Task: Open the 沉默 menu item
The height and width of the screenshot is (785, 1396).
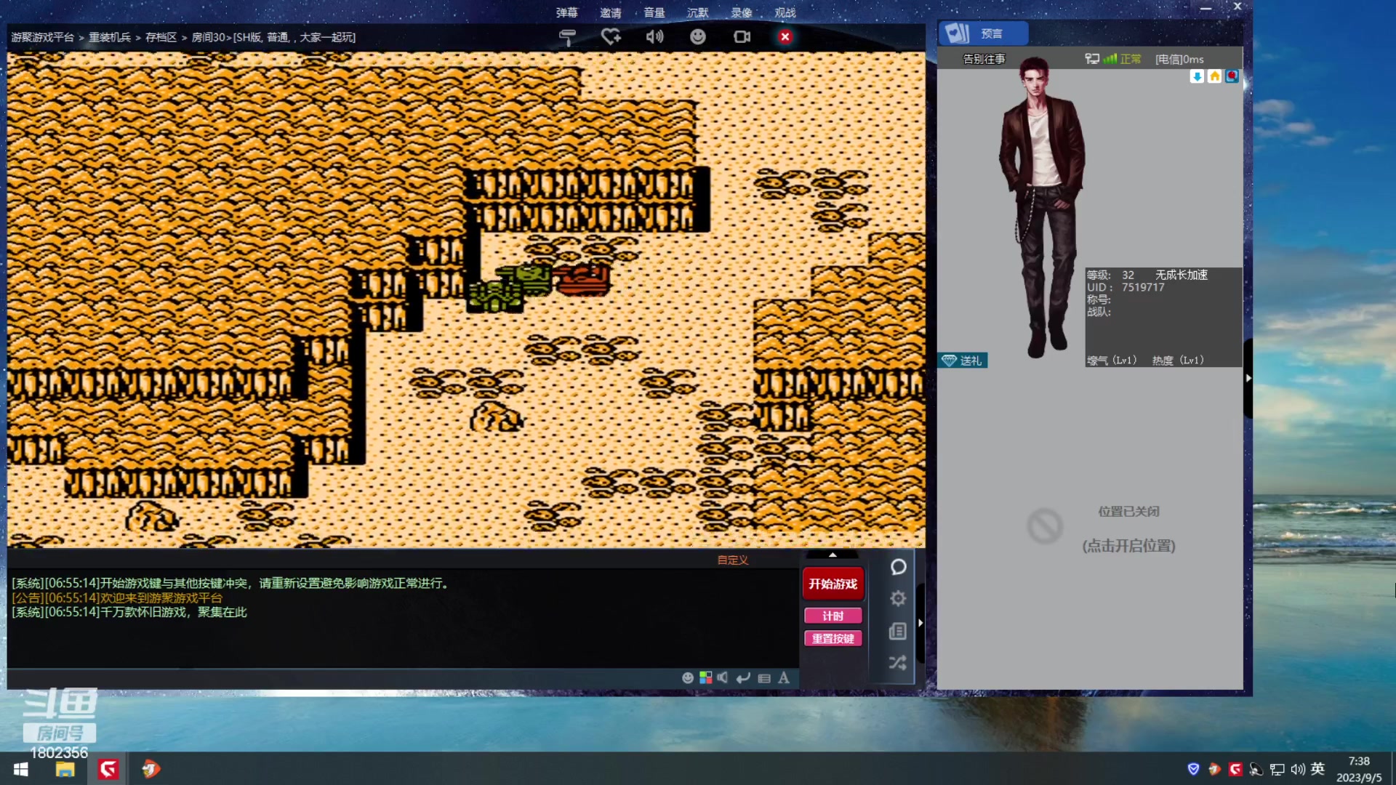Action: coord(698,12)
